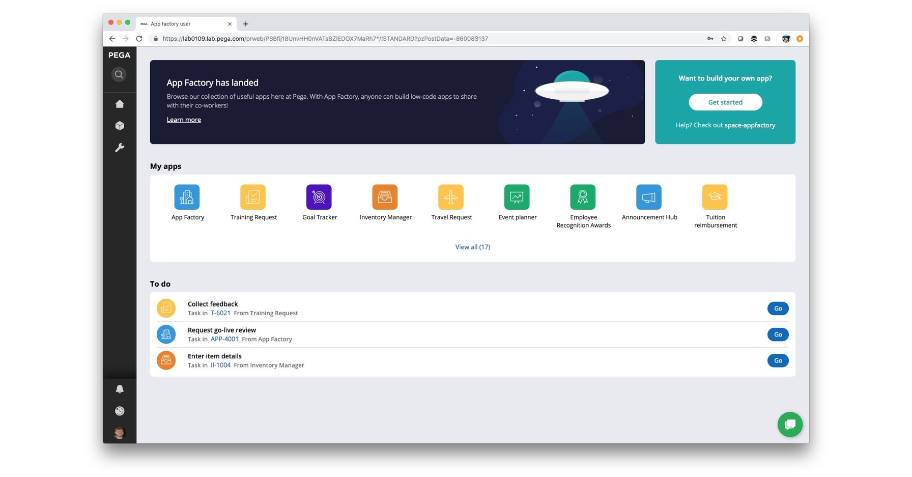Viewport: 912px width, 477px height.
Task: Open task T-6021 from Training Request
Action: coord(221,313)
